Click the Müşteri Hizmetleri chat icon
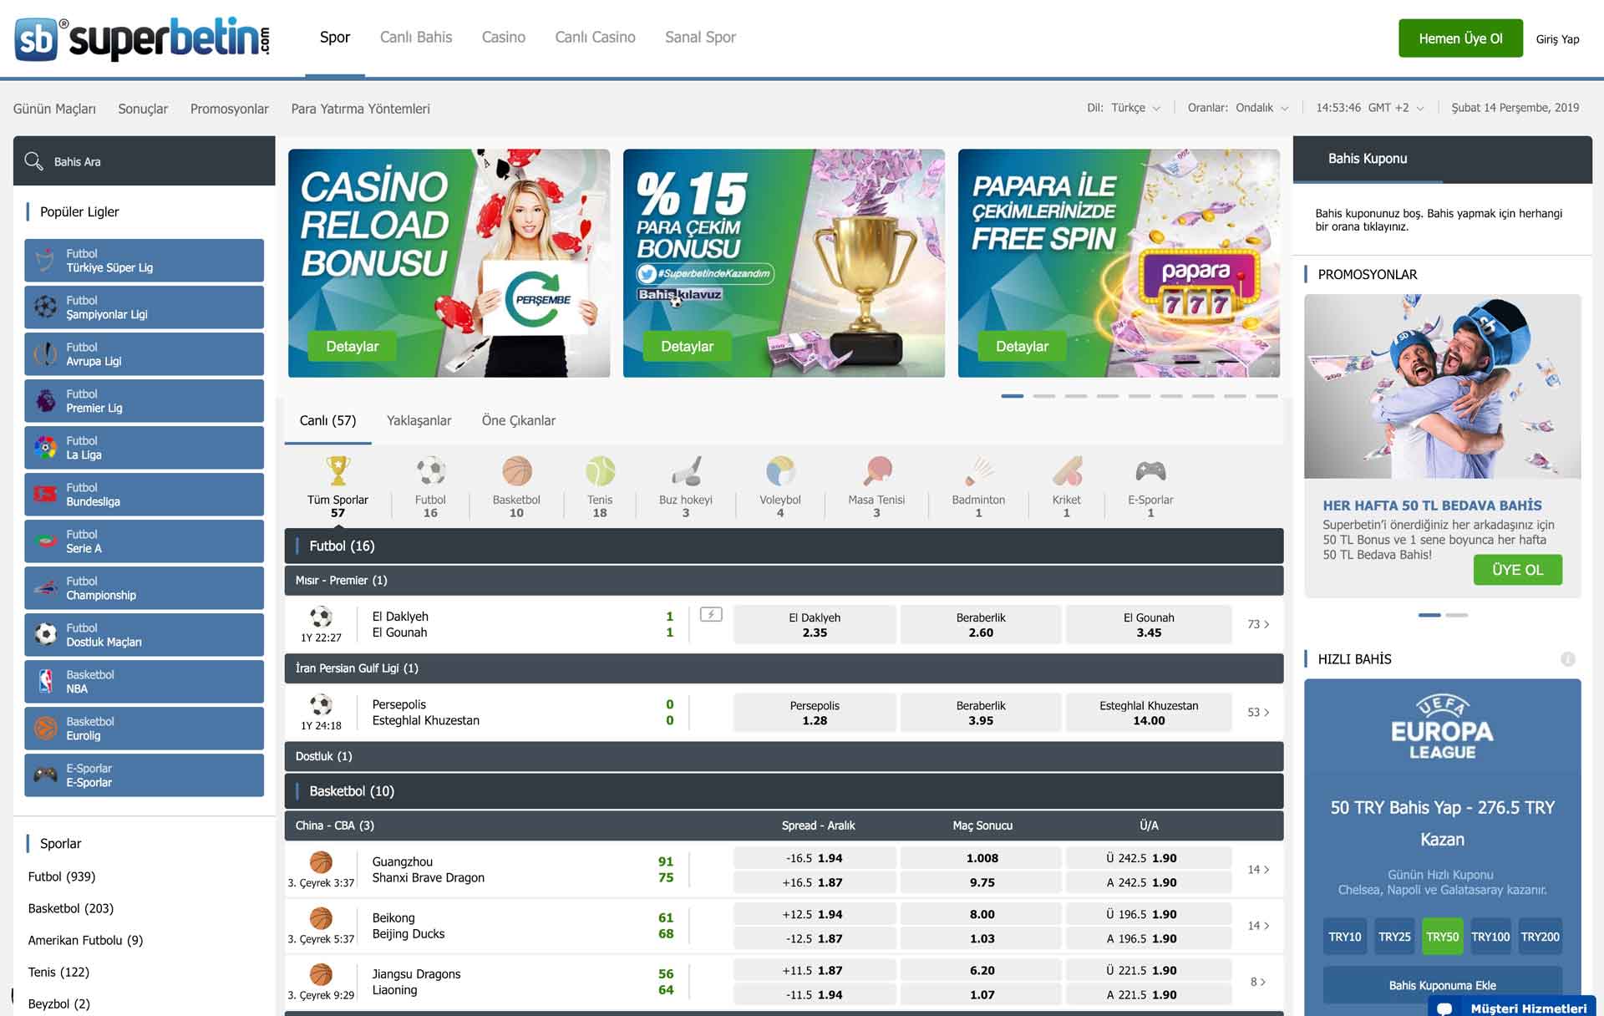This screenshot has width=1604, height=1016. (1444, 1008)
